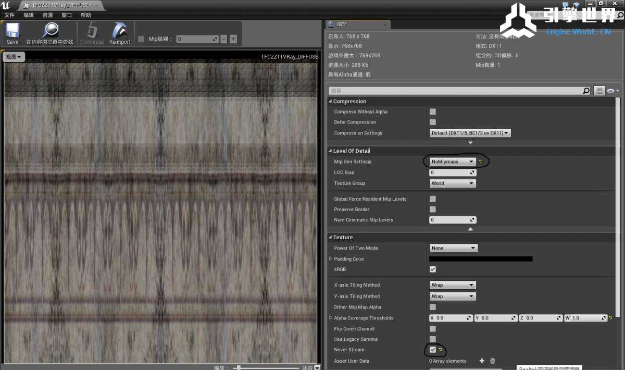Click the Alpha Coverage W value field
The image size is (625, 370).
point(586,318)
